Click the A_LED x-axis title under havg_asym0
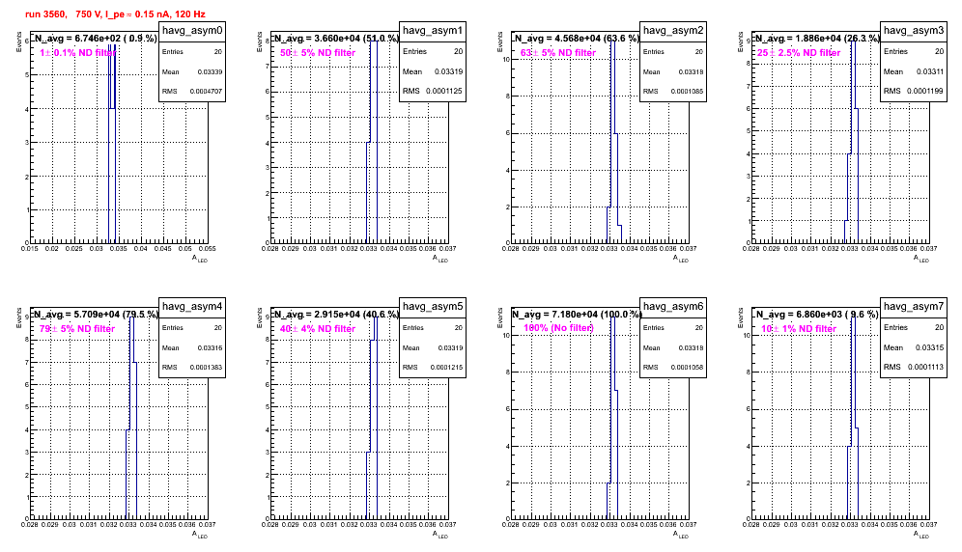 pos(200,260)
